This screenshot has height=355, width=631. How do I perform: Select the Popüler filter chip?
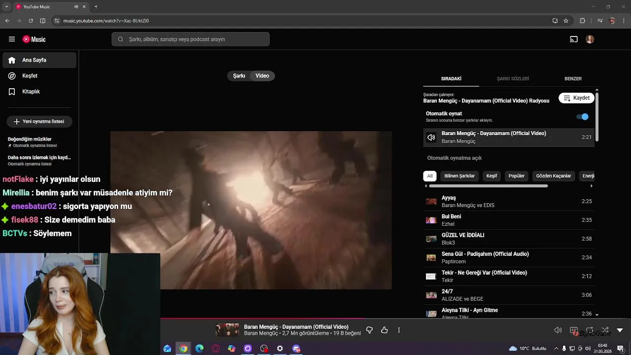517,176
